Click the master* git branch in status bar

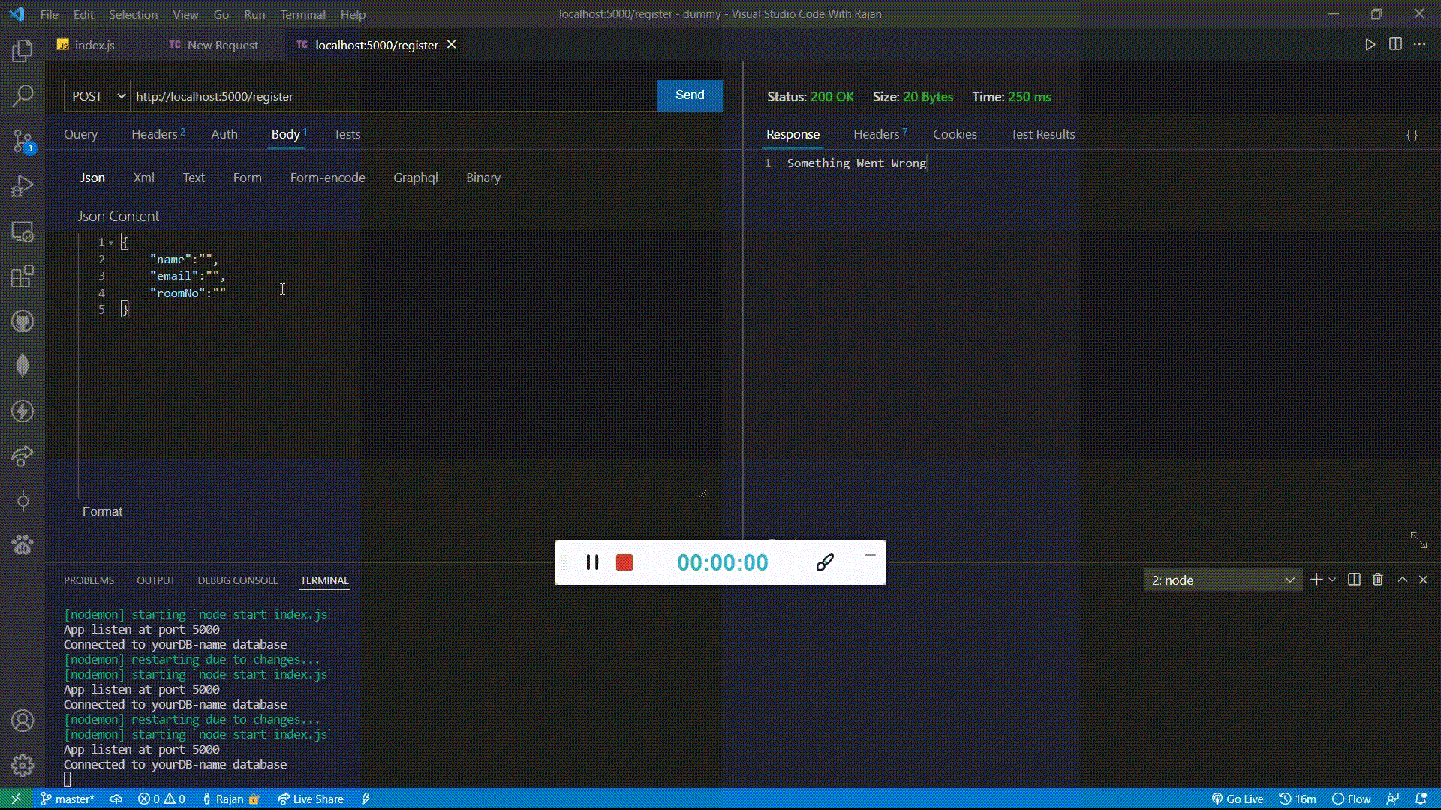(x=68, y=799)
